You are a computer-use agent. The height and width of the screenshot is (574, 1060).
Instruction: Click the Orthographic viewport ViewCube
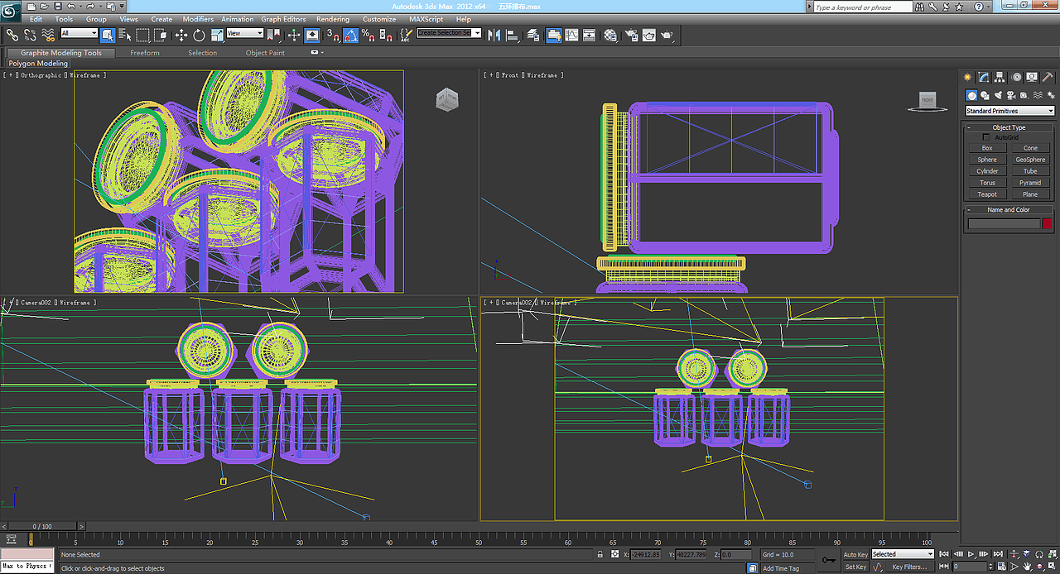click(446, 100)
